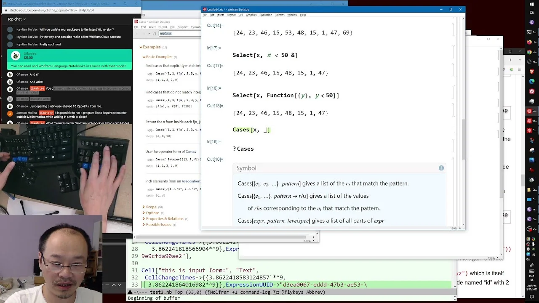
Task: Open the Top chat dropdown
Action: (x=16, y=19)
